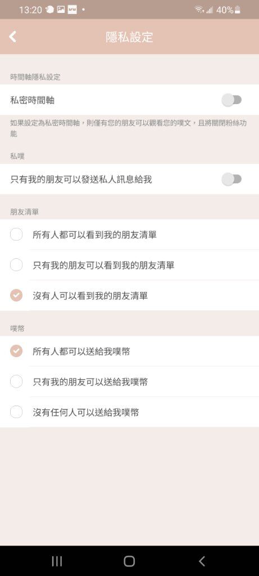Screen dimensions: 259x576
Task: Tap the image notification icon in status bar
Action: click(x=61, y=10)
